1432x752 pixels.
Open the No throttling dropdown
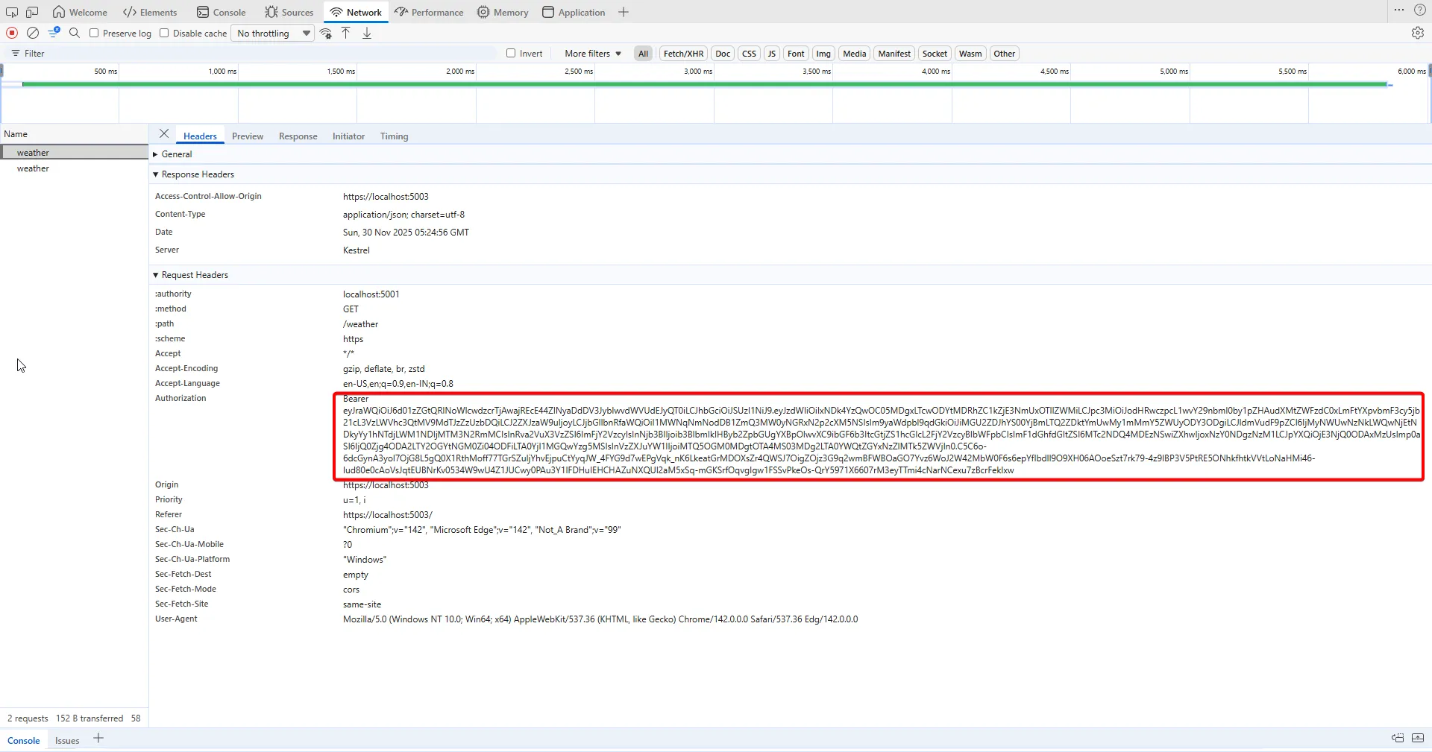pos(271,33)
